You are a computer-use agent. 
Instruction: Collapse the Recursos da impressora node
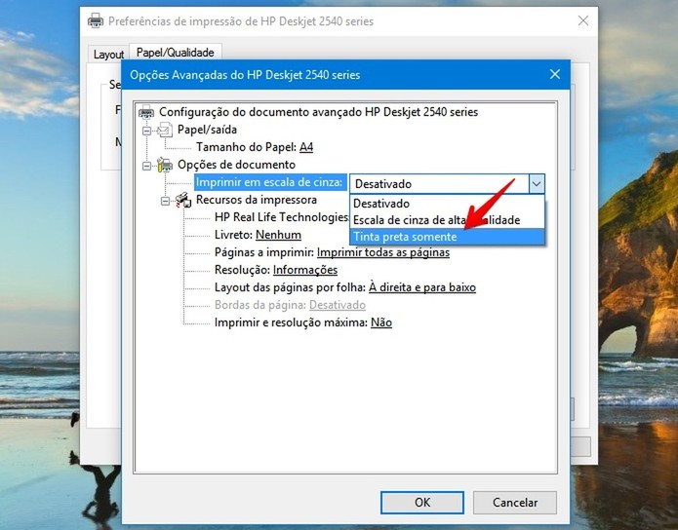click(165, 201)
